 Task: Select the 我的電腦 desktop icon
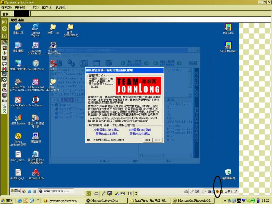tap(18, 47)
